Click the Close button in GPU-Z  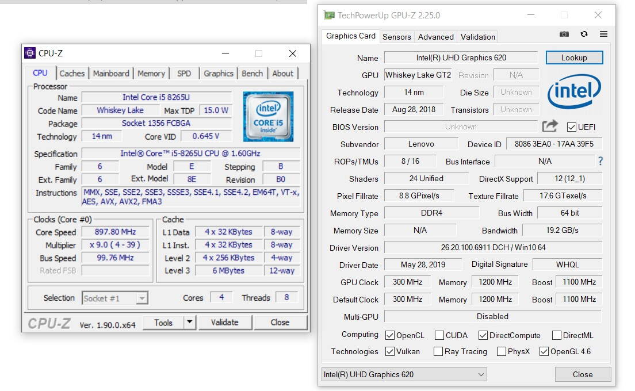pyautogui.click(x=583, y=374)
